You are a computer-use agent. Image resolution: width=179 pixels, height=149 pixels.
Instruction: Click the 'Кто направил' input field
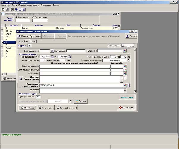pyautogui.click(x=76, y=51)
